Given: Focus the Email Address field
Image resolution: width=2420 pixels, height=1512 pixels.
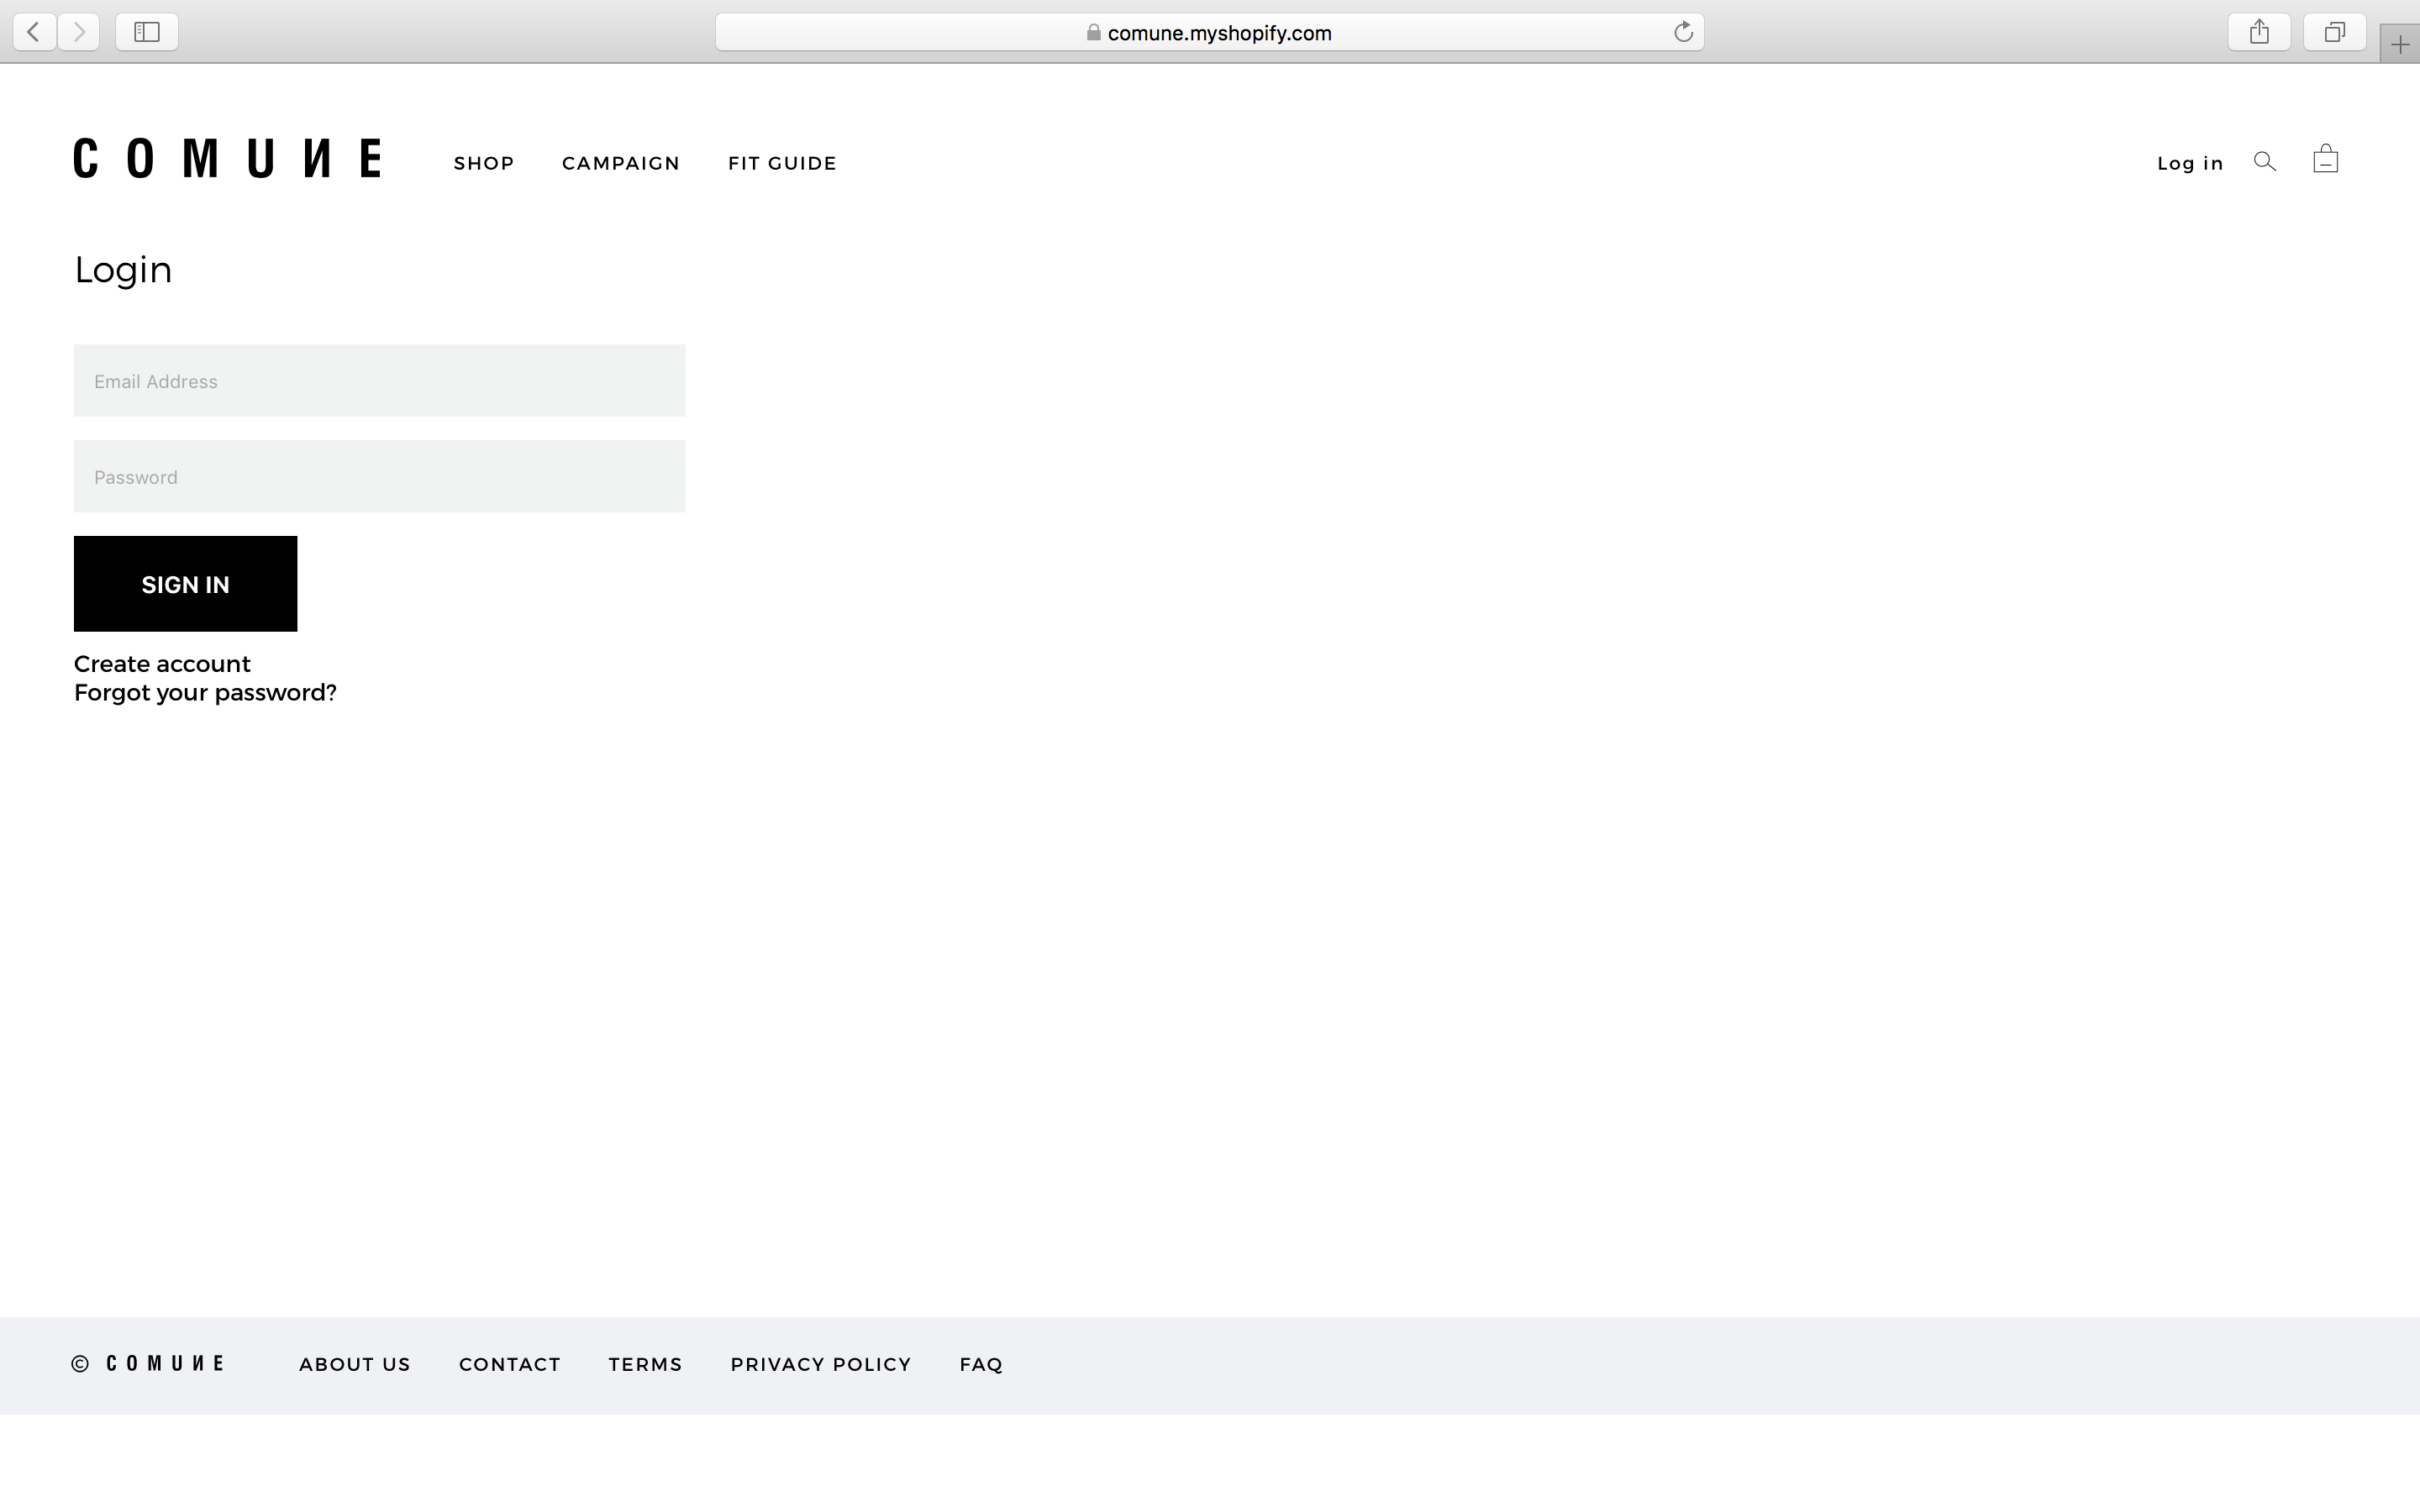Looking at the screenshot, I should pos(380,381).
